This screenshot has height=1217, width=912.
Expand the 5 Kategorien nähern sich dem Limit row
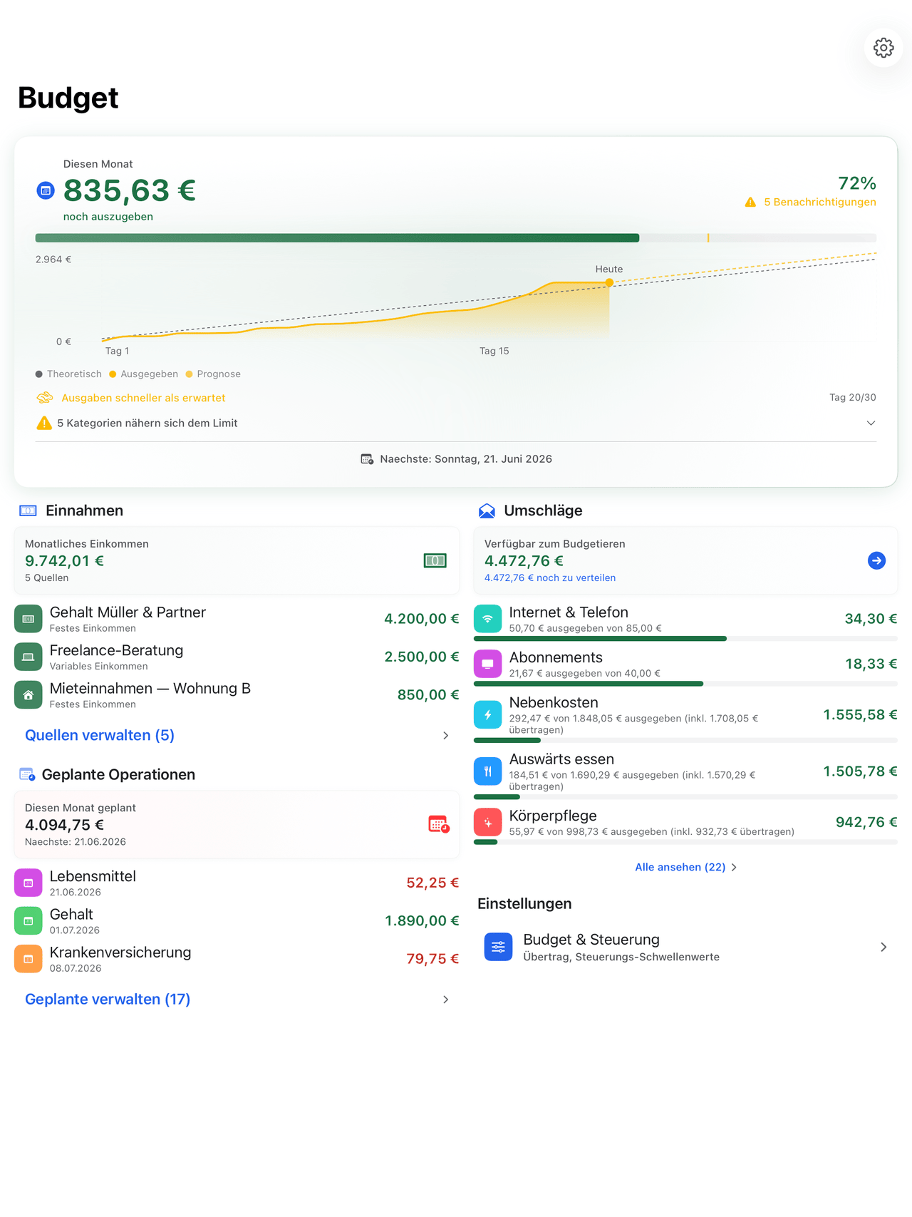click(x=456, y=423)
